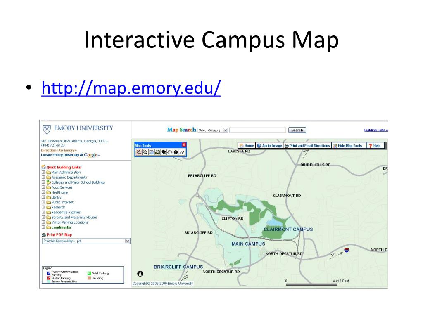
Task: Expand the Academic Departments folder
Action: tap(43, 177)
